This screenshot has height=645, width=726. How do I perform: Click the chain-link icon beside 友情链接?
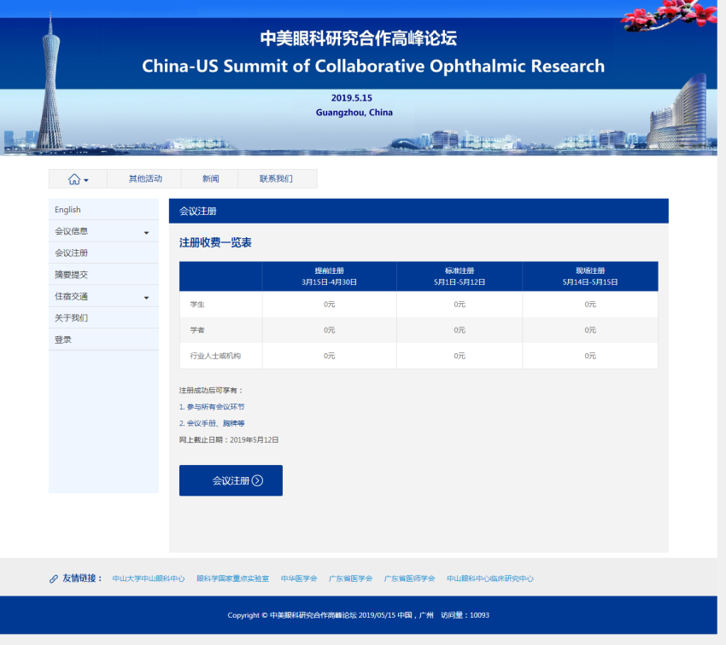[54, 578]
